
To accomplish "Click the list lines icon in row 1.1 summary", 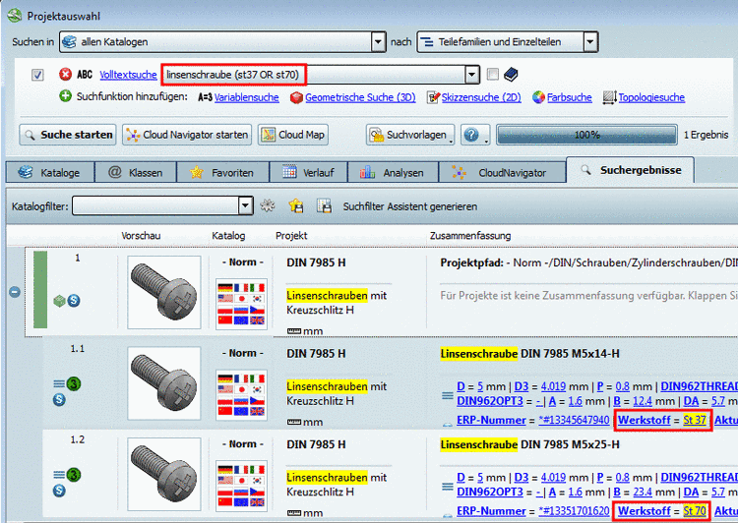I will click(x=448, y=395).
